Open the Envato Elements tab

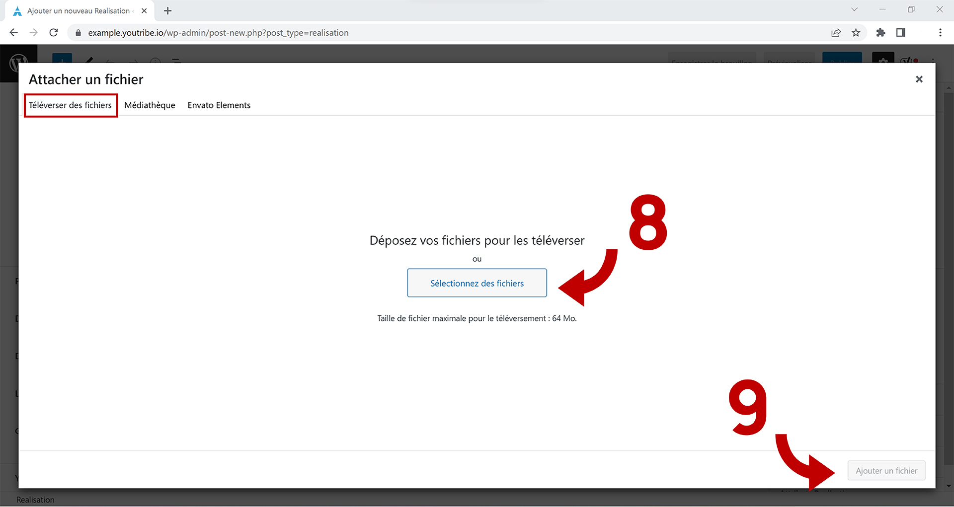219,105
